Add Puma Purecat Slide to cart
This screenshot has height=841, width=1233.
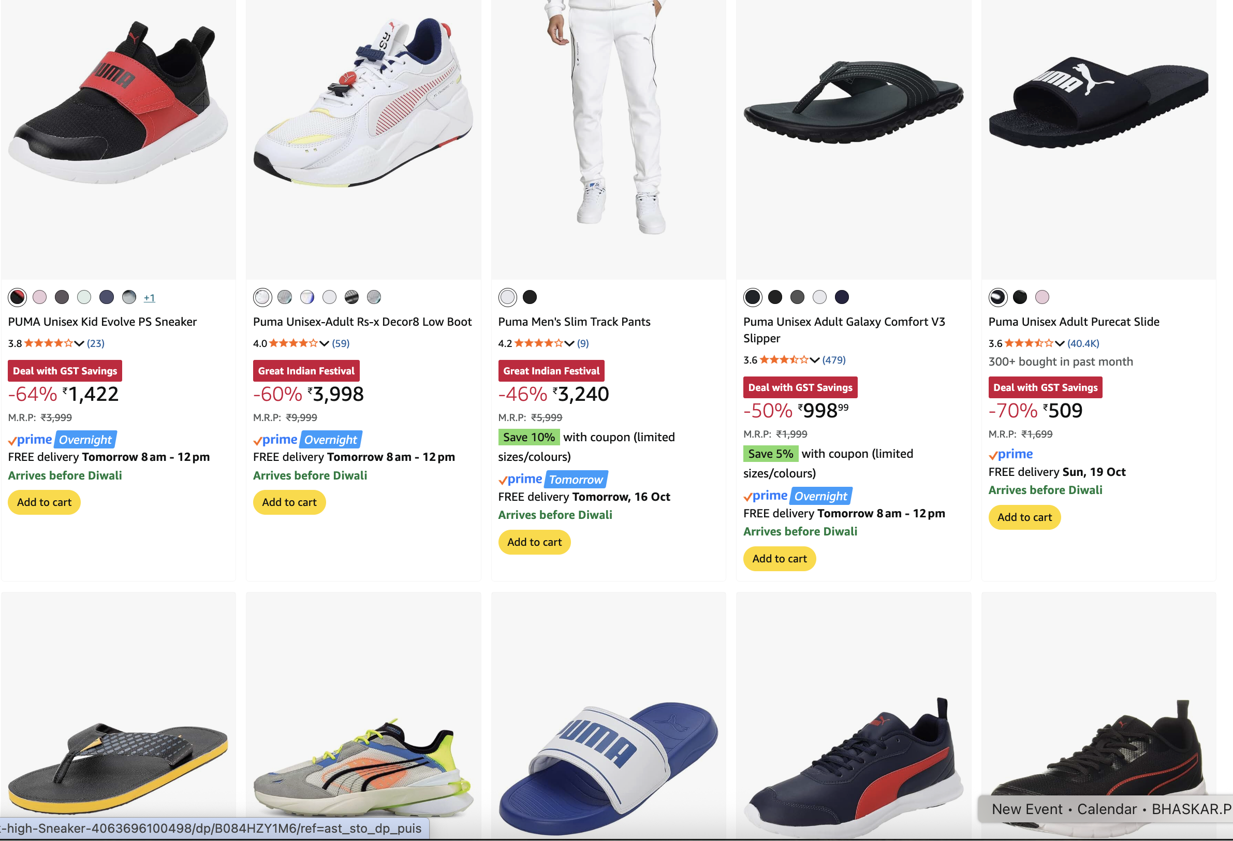(1024, 517)
